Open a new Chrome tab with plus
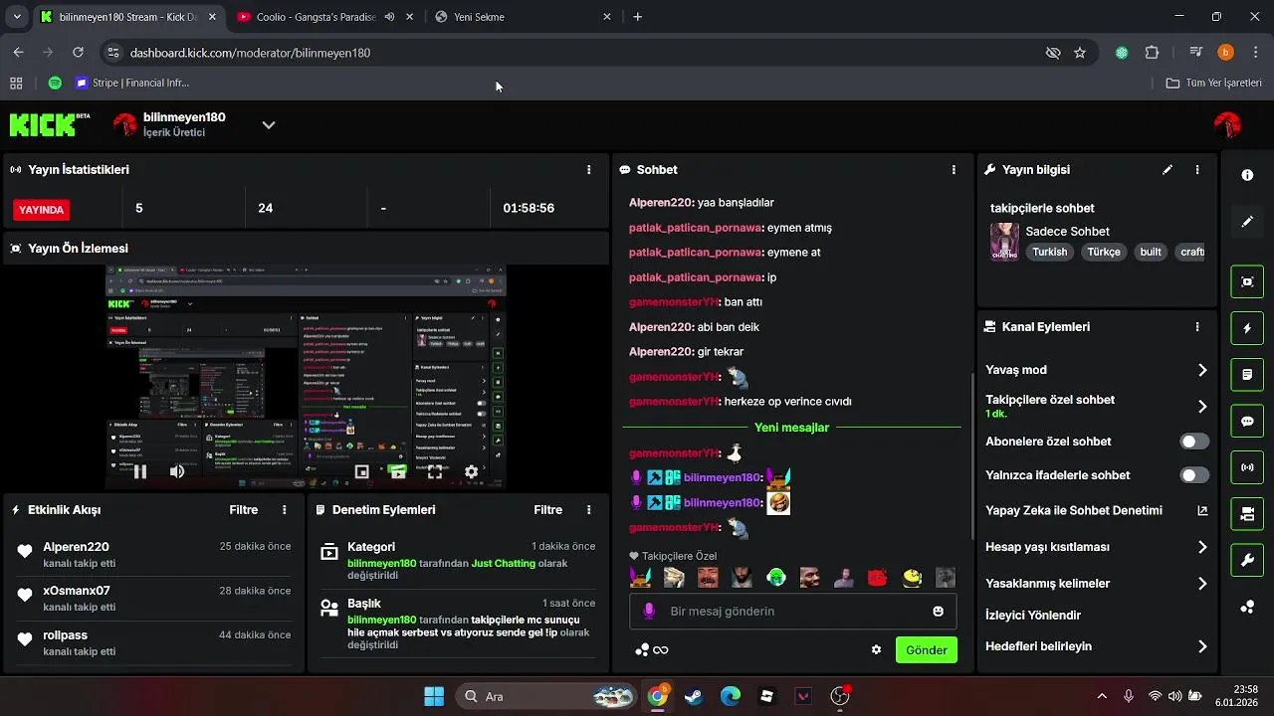The image size is (1274, 716). pyautogui.click(x=638, y=17)
